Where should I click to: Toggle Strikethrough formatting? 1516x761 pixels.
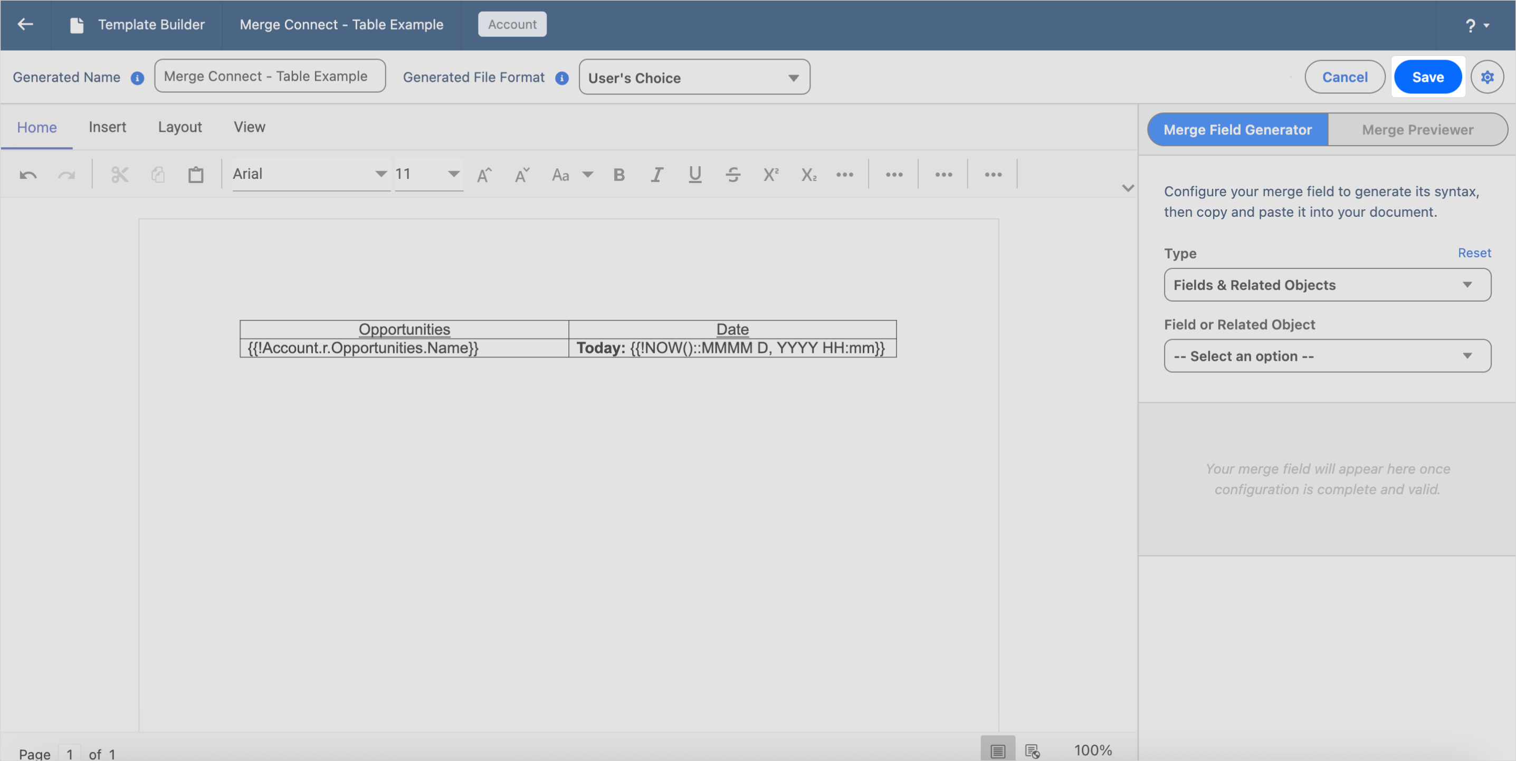point(733,175)
